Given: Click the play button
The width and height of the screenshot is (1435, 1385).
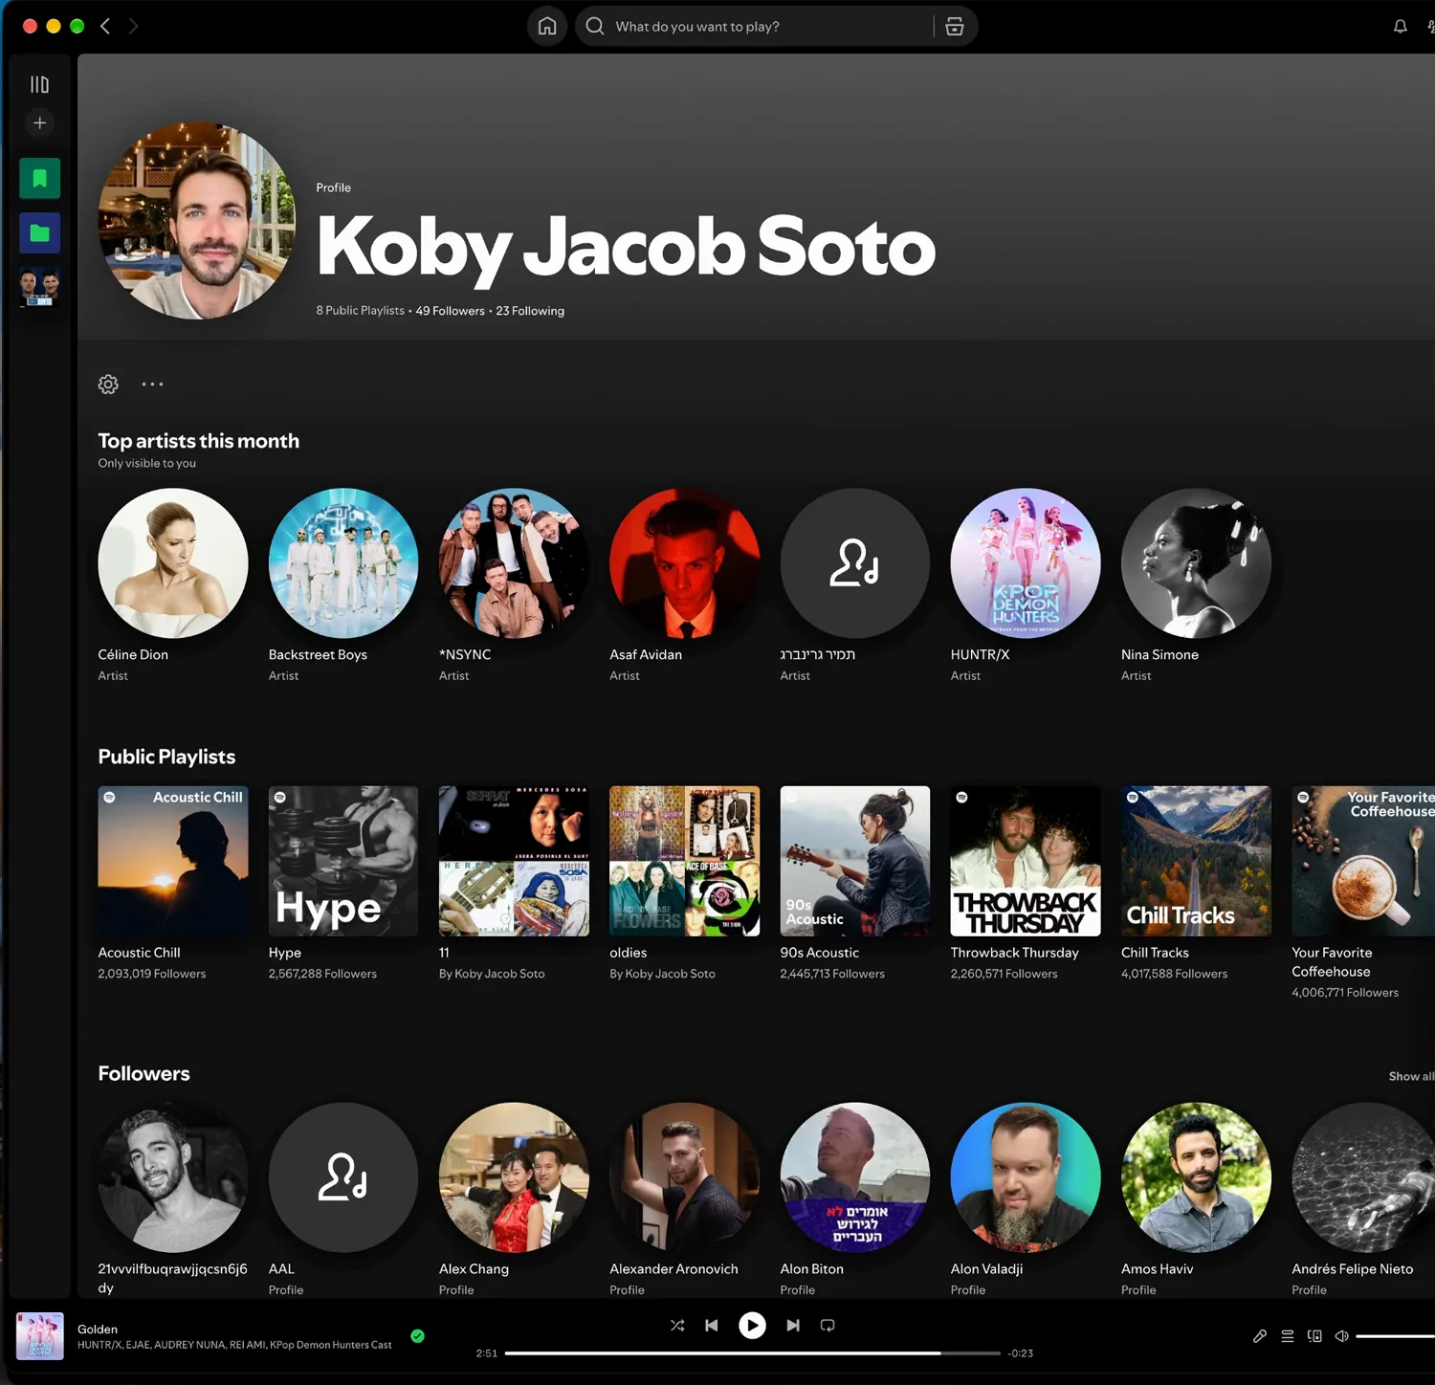Looking at the screenshot, I should pyautogui.click(x=752, y=1325).
